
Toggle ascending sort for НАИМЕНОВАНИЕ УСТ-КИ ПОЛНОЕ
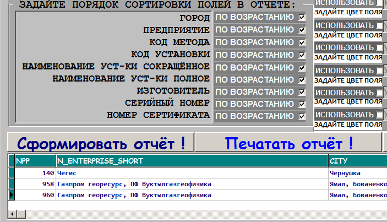302,80
